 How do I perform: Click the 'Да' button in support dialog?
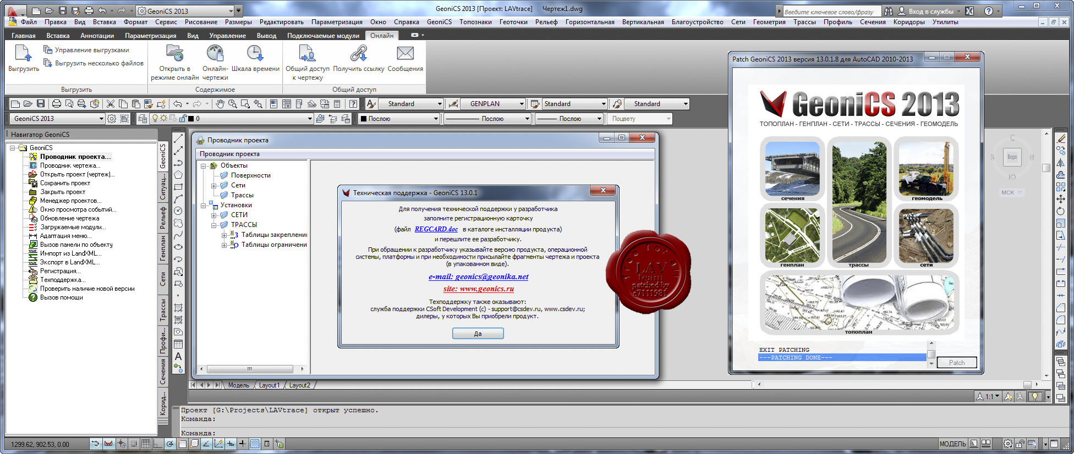(478, 334)
